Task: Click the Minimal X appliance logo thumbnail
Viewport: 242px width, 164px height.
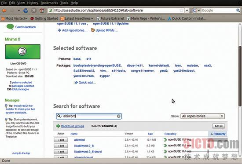Action: [x=23, y=51]
